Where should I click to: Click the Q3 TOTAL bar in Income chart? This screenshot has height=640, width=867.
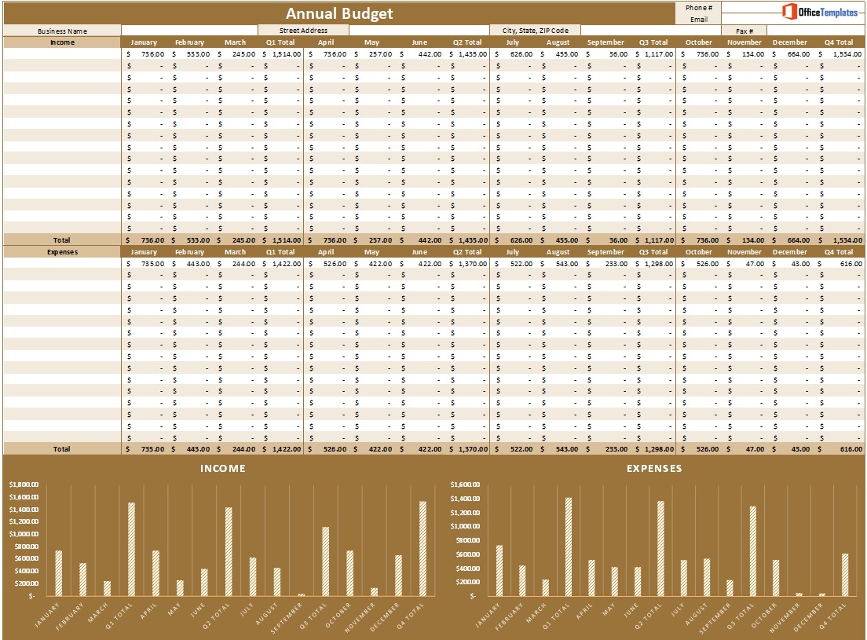point(326,561)
